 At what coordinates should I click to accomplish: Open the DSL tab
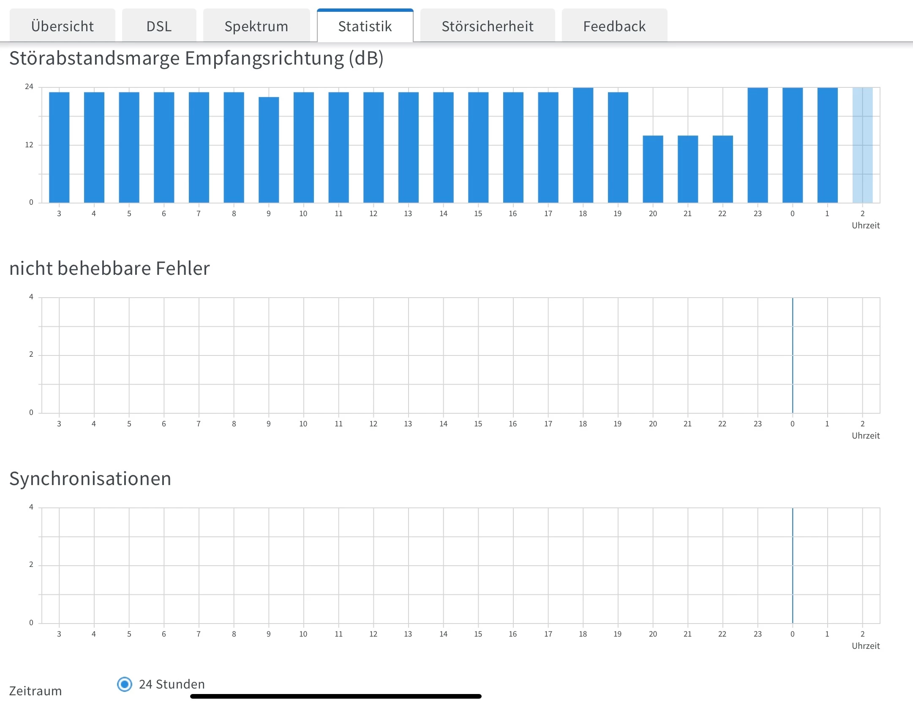pyautogui.click(x=159, y=26)
